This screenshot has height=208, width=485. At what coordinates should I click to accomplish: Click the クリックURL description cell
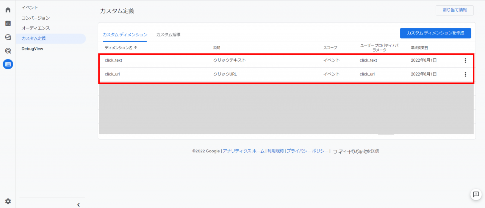click(225, 74)
